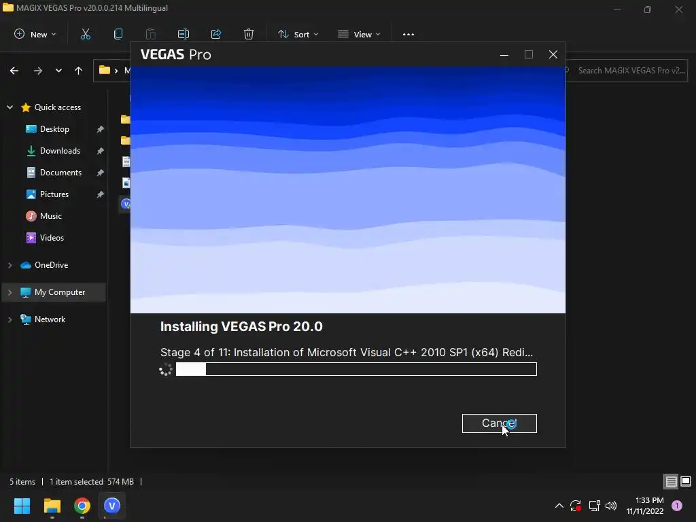Collapse the Quick access tree section
The height and width of the screenshot is (522, 696).
(10, 107)
